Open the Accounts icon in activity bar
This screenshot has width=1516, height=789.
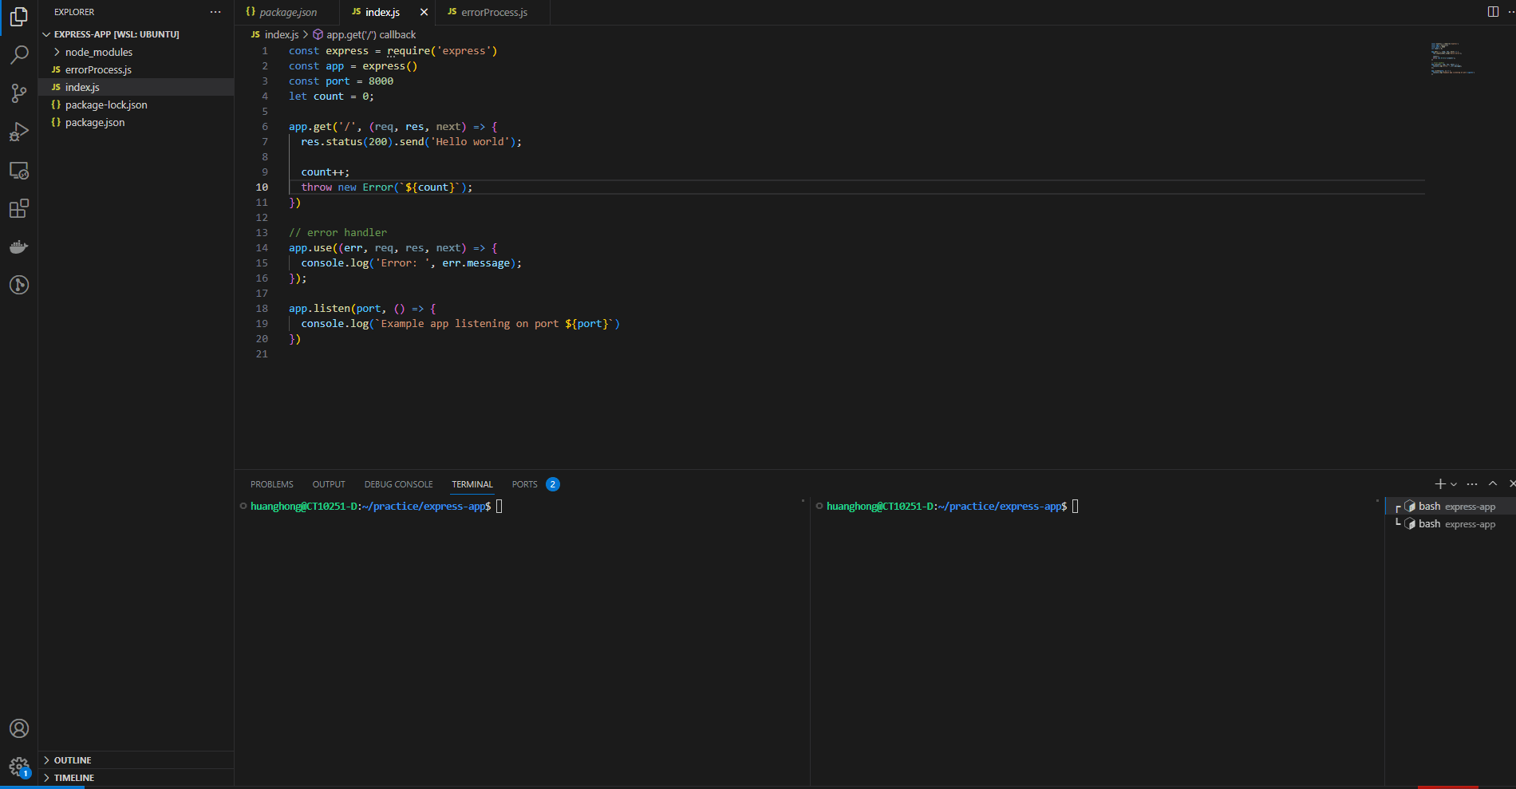pos(19,728)
